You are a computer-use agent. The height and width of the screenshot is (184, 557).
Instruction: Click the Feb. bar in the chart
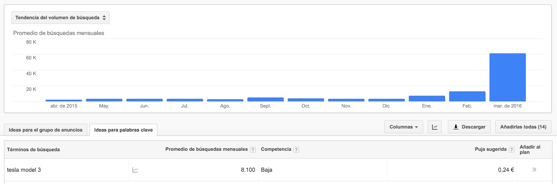click(x=467, y=96)
